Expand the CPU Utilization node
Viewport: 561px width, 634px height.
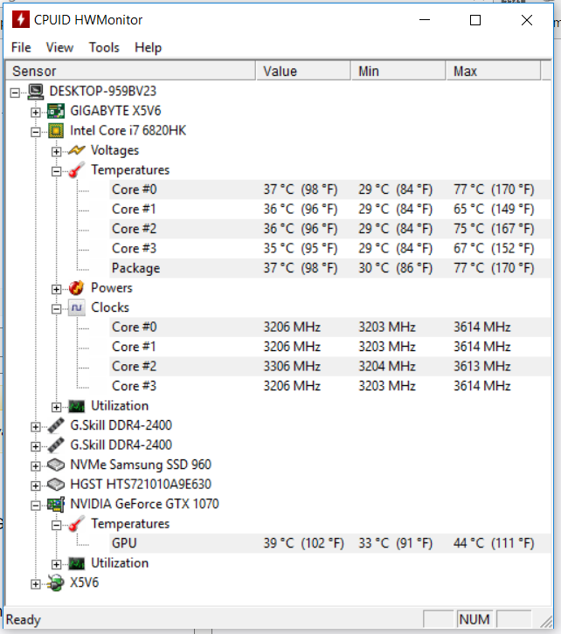pos(56,407)
